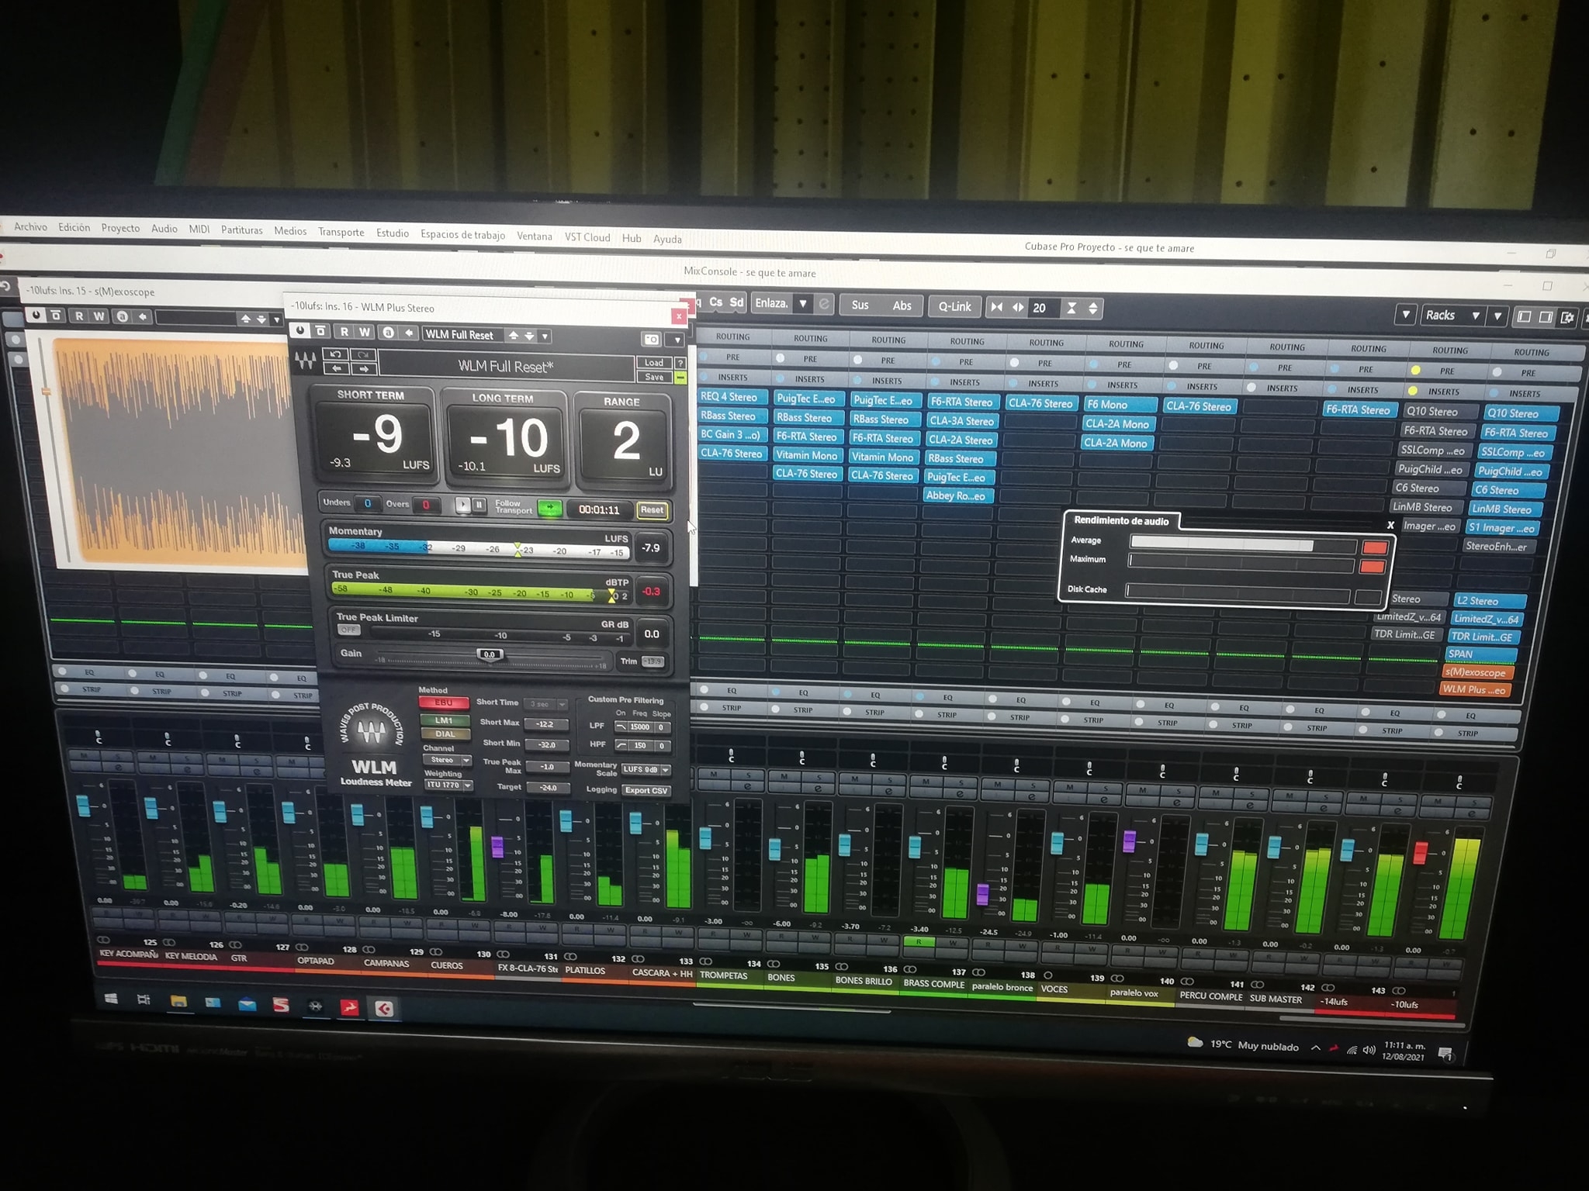This screenshot has width=1589, height=1191.
Task: Toggle the yellow-lit PRE rack indicator
Action: 1415,370
